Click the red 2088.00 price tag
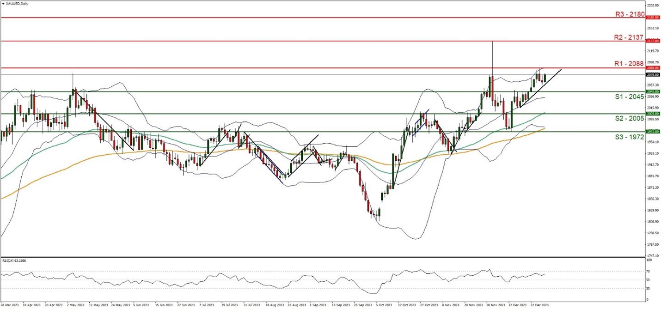Screen dimensions: 661x309 pyautogui.click(x=653, y=68)
